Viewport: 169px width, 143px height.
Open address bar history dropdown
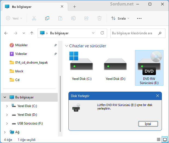click(93, 33)
